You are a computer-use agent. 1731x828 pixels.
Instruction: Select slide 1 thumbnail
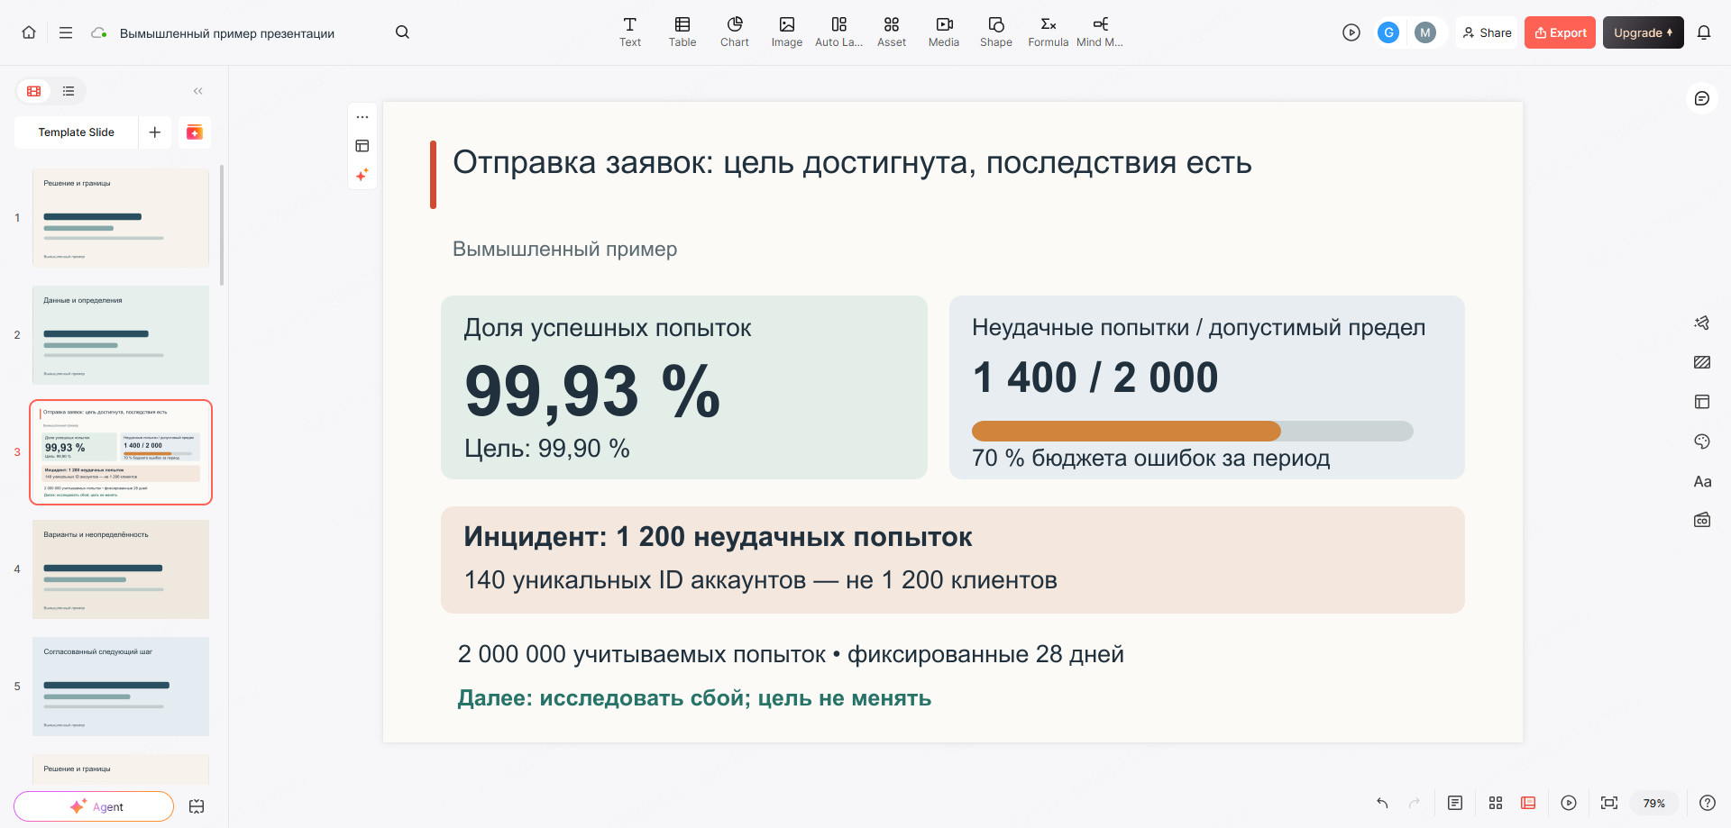tap(121, 218)
